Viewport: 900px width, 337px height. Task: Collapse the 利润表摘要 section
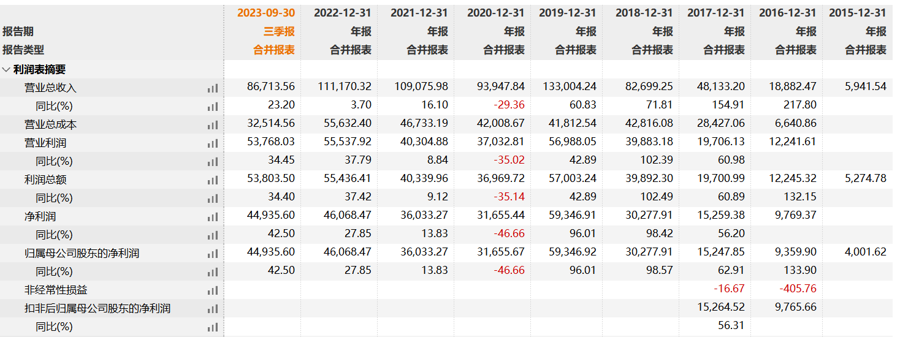coord(6,70)
